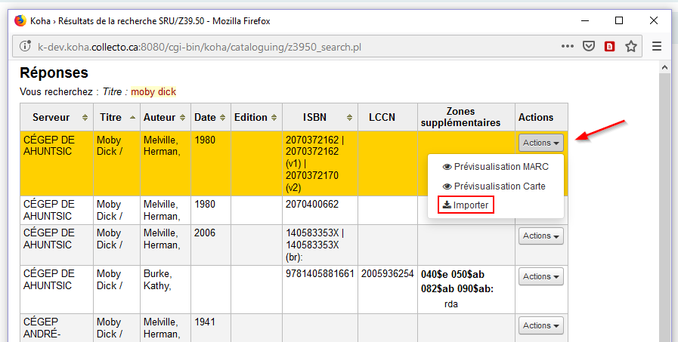
Task: Click the Firefox logo in the title bar
Action: click(x=20, y=20)
